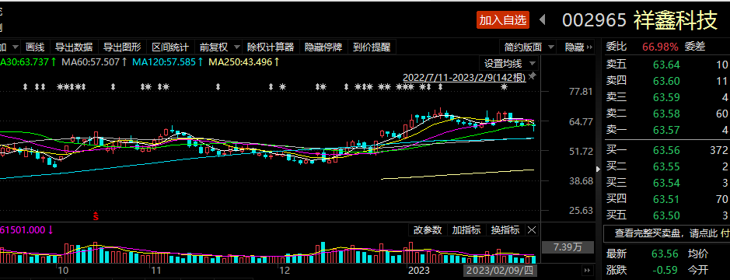Open the partially visible 加 dropdown arrow
730x280 pixels.
point(16,47)
